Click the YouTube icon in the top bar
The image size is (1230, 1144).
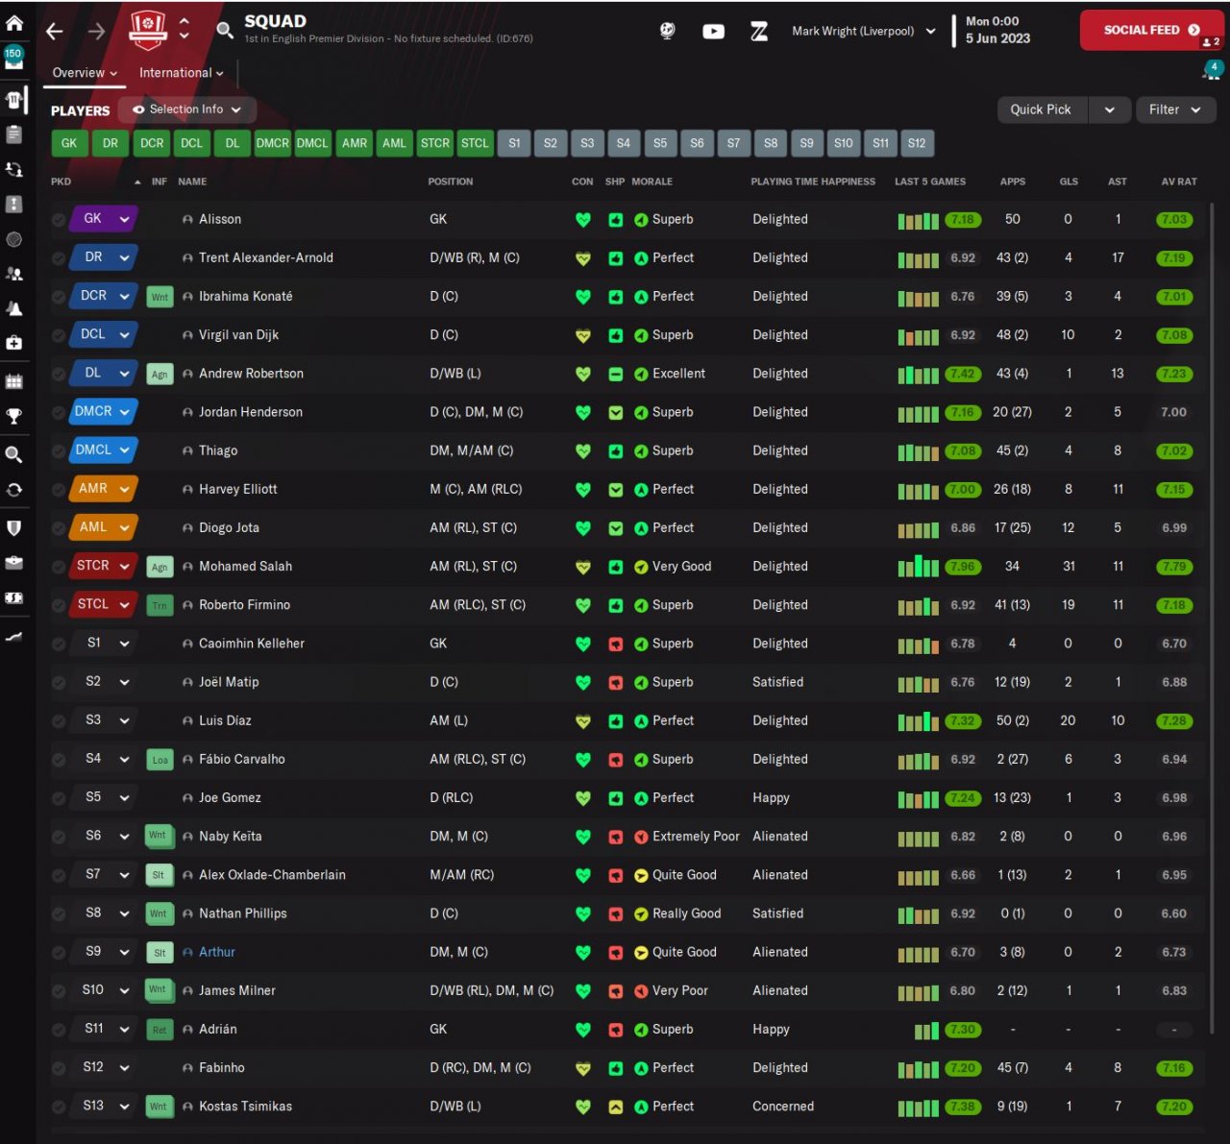[713, 32]
